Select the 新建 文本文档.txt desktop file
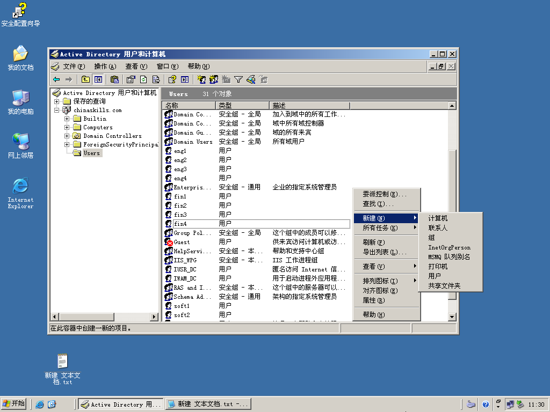 click(x=62, y=369)
